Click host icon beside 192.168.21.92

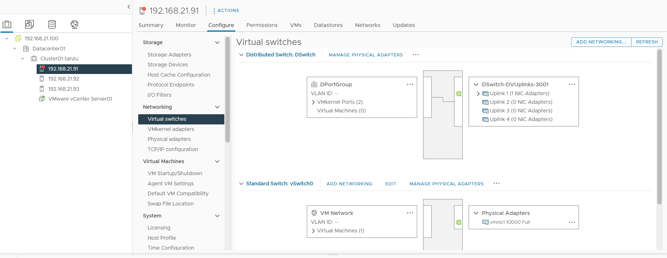[x=42, y=79]
